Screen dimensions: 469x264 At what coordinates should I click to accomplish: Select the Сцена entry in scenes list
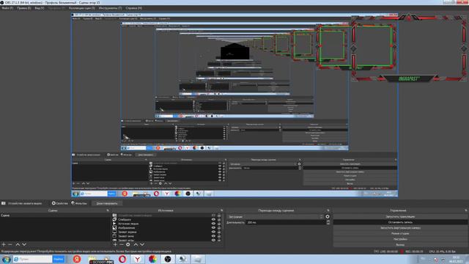click(x=55, y=215)
